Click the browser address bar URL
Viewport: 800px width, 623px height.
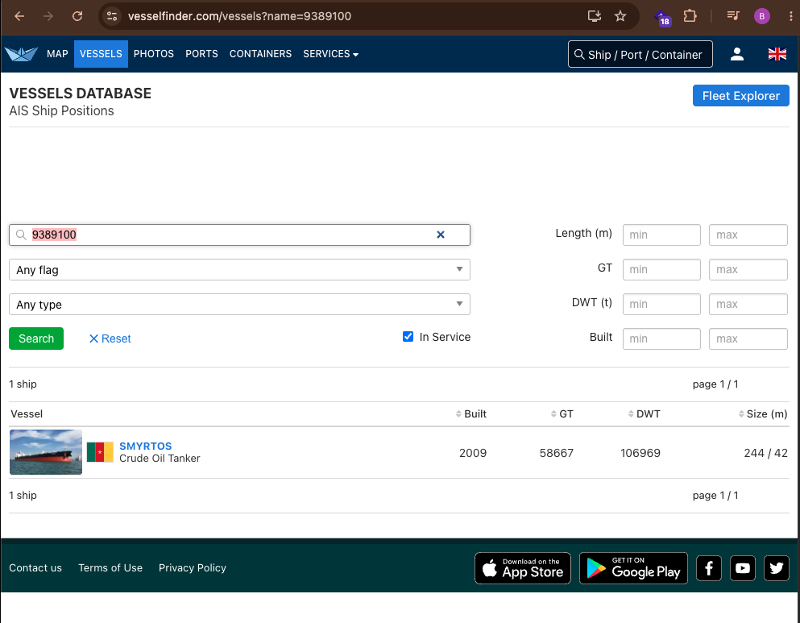(239, 16)
